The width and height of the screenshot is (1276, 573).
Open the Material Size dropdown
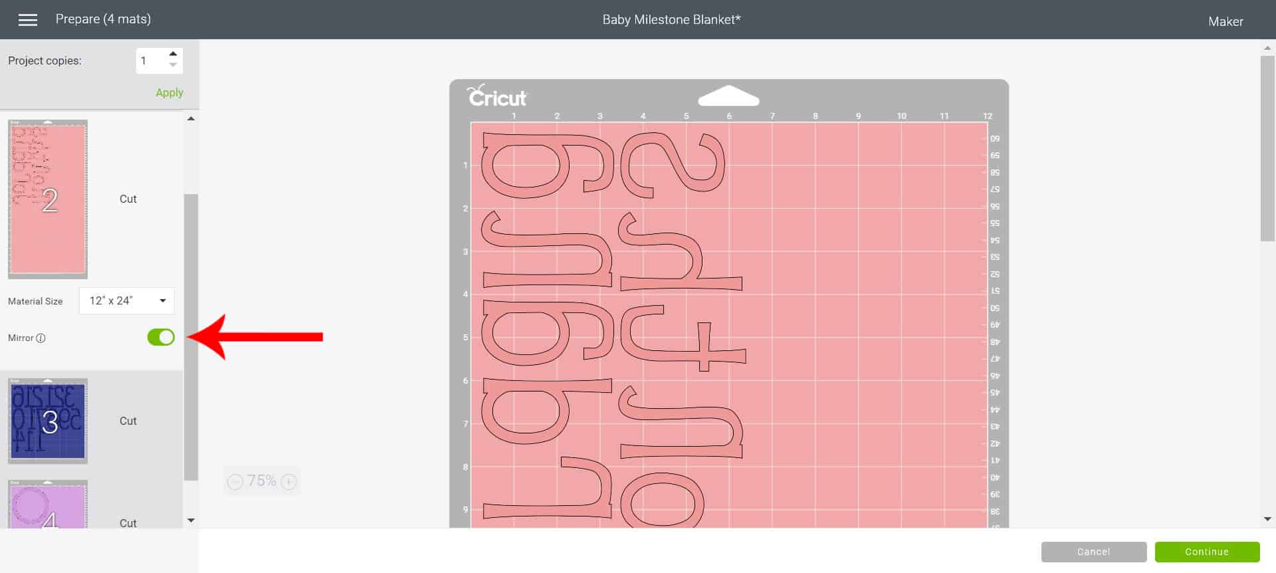click(x=126, y=300)
